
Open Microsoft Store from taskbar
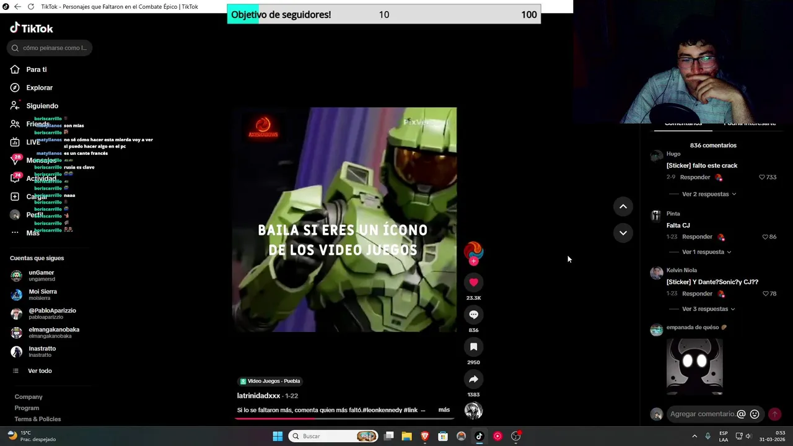click(443, 436)
